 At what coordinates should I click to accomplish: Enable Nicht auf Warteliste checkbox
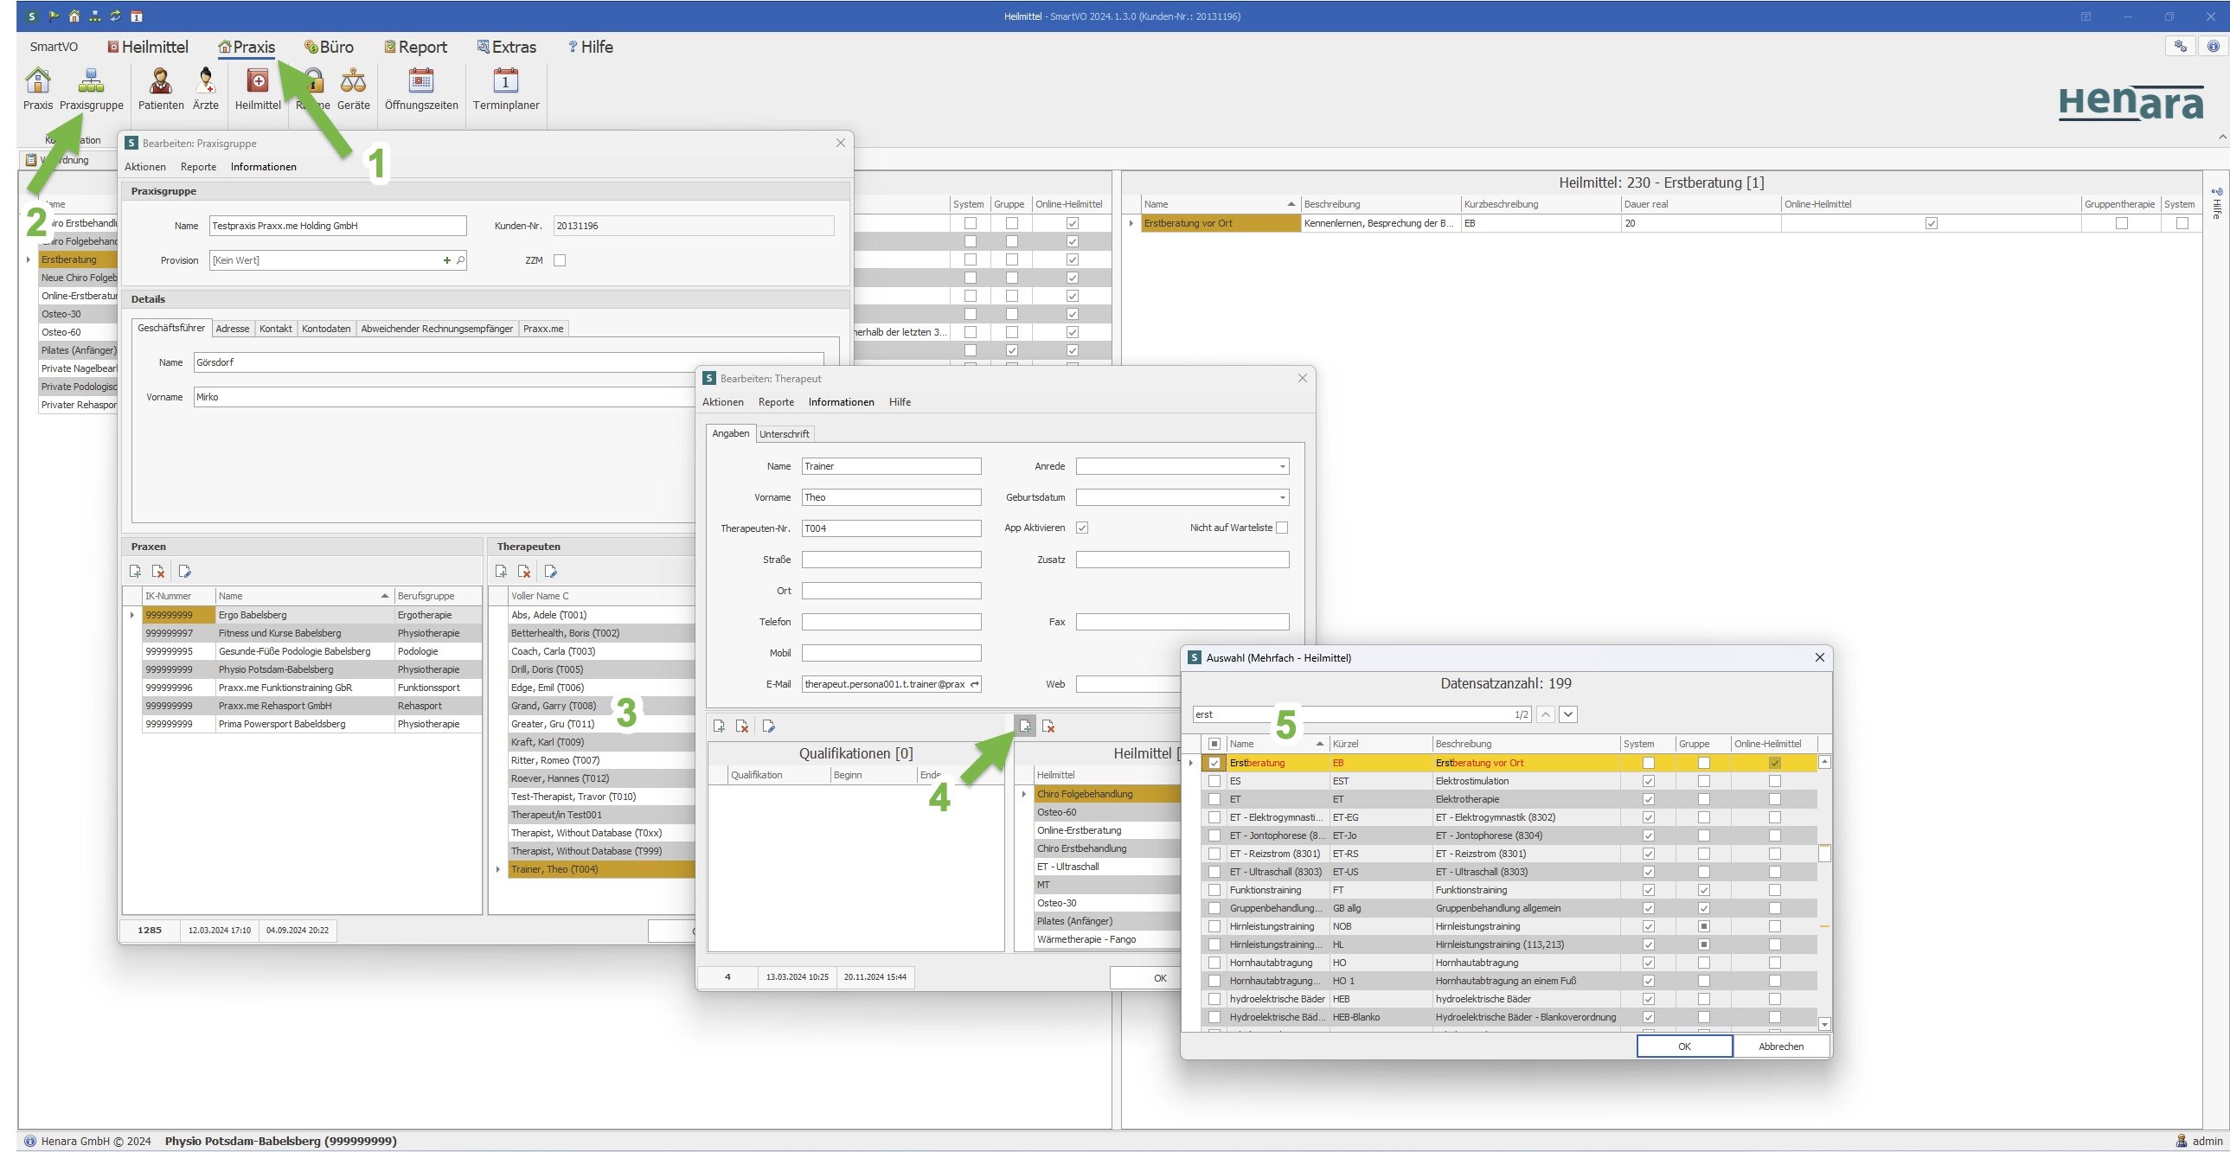(x=1282, y=528)
